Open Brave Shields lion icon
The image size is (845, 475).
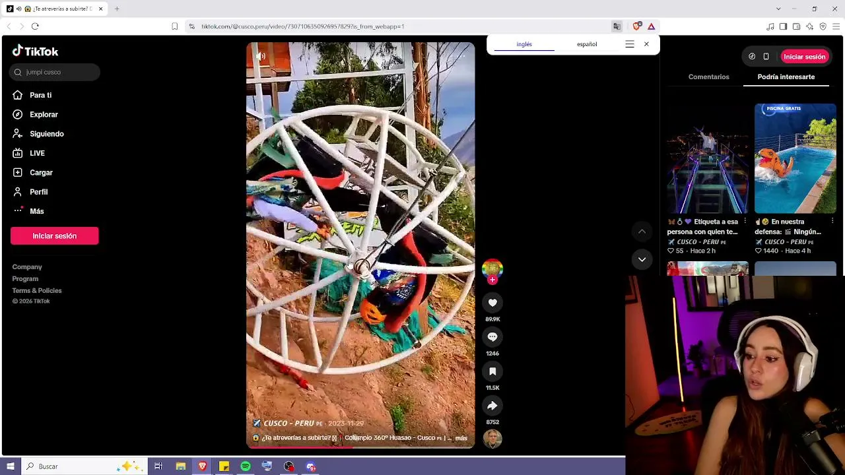click(x=636, y=26)
